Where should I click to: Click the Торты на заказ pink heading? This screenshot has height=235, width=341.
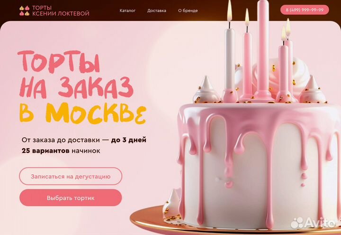pyautogui.click(x=75, y=75)
